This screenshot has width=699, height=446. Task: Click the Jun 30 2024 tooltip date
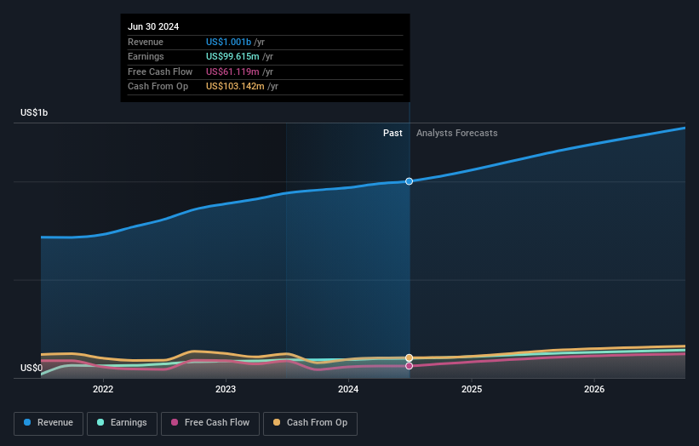point(153,26)
